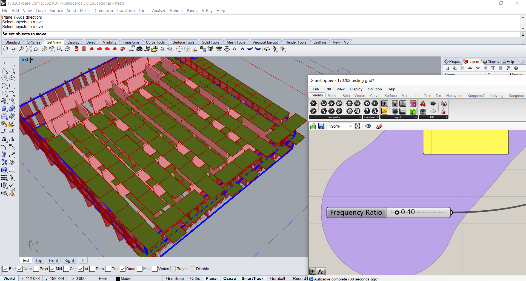Click the Grasshopper sketch pencil icon

click(379, 126)
